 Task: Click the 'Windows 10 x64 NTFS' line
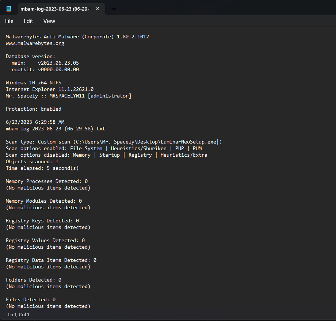click(34, 83)
